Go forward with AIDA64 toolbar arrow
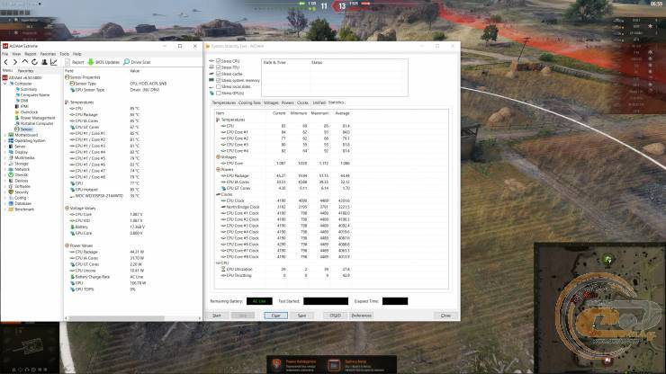Viewport: 666px width, 374px height. coord(15,62)
